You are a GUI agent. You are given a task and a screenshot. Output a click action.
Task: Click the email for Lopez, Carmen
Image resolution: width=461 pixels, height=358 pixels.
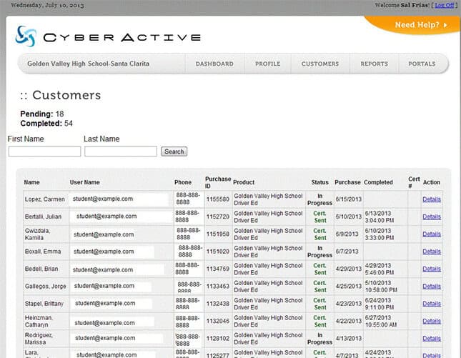[x=103, y=199]
